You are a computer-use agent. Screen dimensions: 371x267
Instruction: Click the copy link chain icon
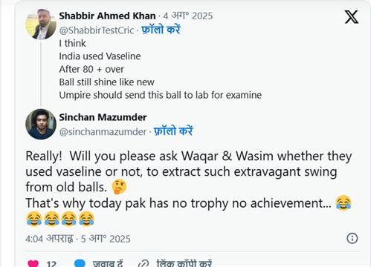[143, 263]
